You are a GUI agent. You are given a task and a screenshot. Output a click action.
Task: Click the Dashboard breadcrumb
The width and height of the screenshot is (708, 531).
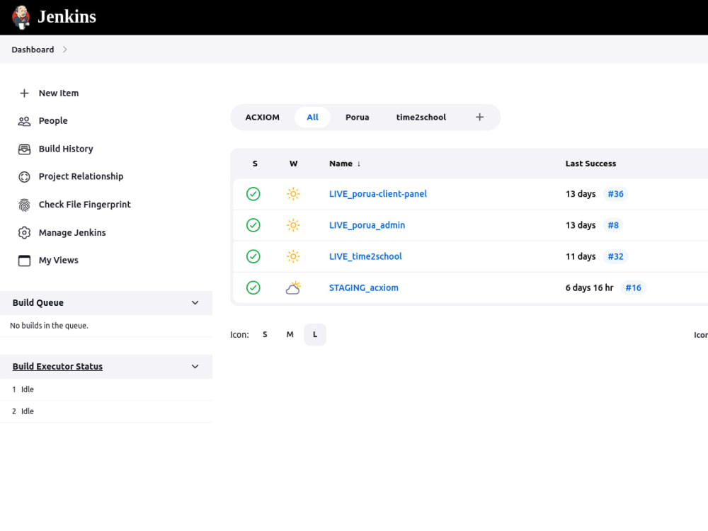pos(33,50)
